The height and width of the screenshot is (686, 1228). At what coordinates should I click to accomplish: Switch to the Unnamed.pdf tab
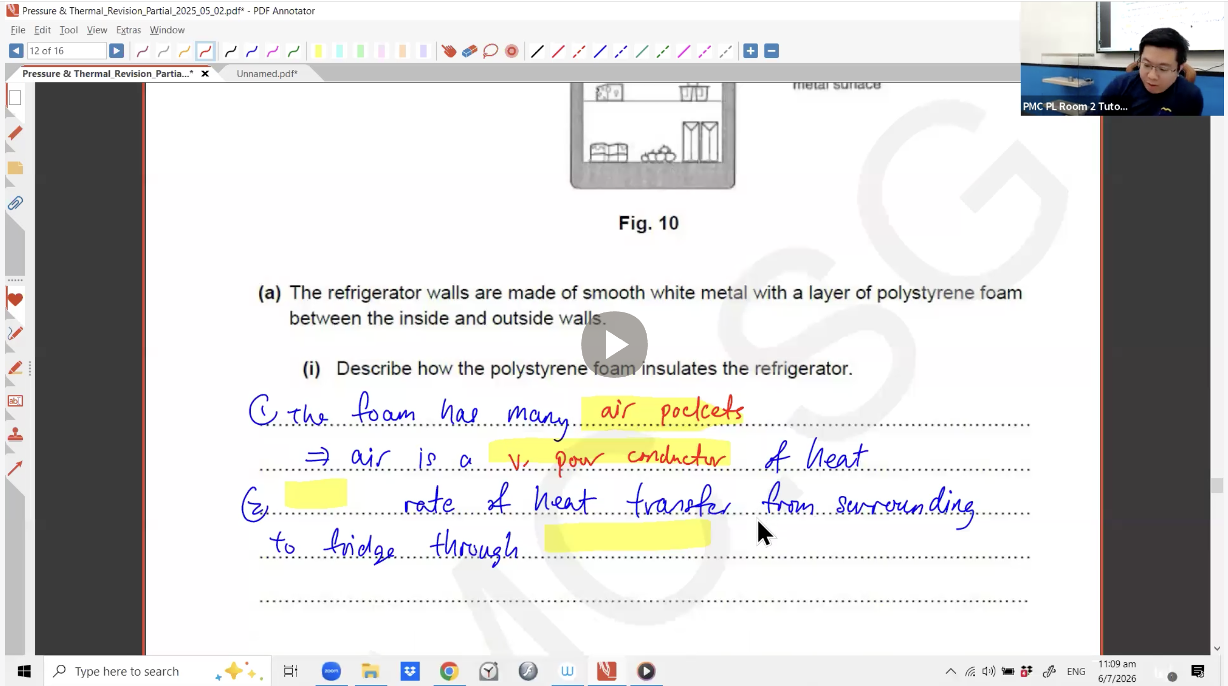267,74
